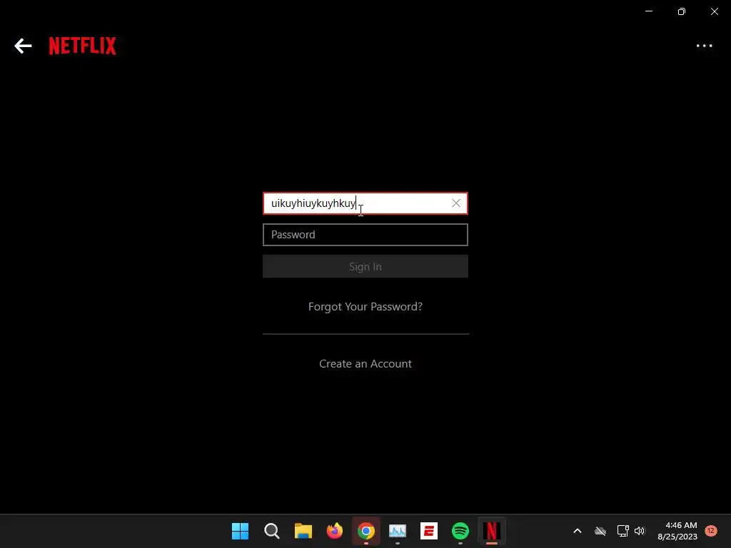Open the three-dot more options menu

[704, 46]
